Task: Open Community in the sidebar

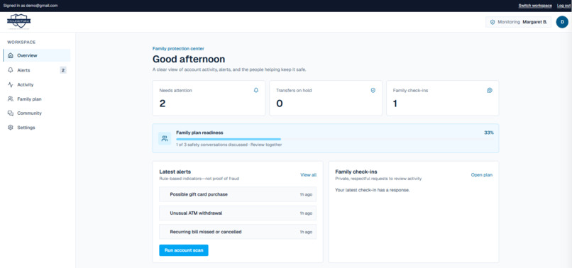Action: 36,113
